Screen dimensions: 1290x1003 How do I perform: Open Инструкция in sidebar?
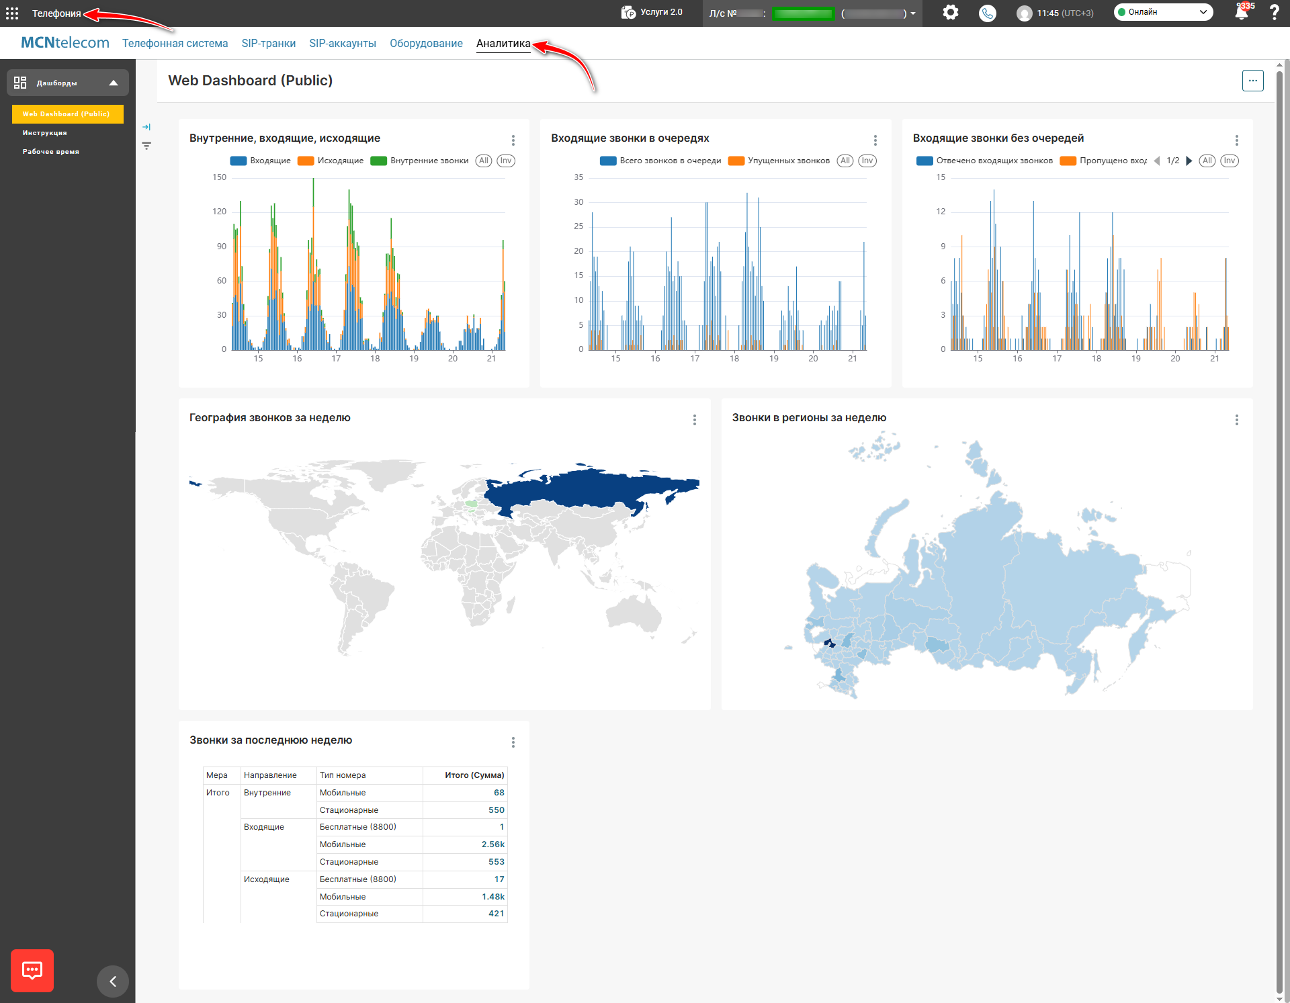(44, 133)
